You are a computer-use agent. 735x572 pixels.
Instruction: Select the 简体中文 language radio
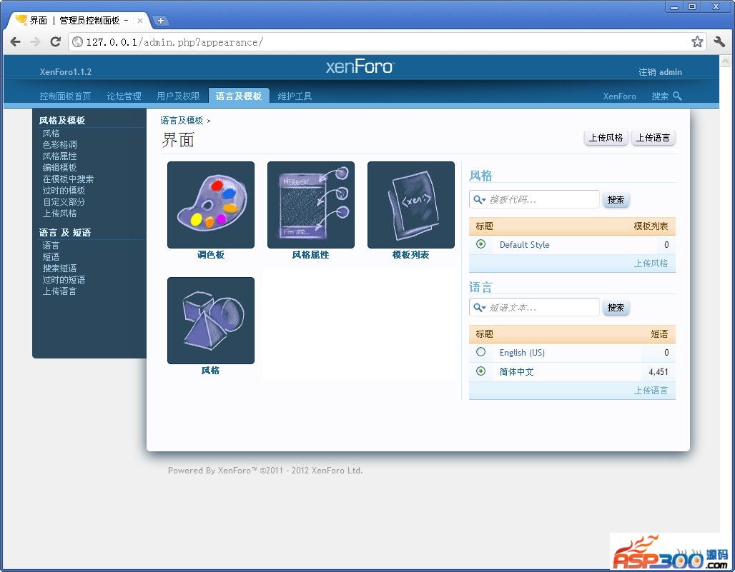[480, 371]
